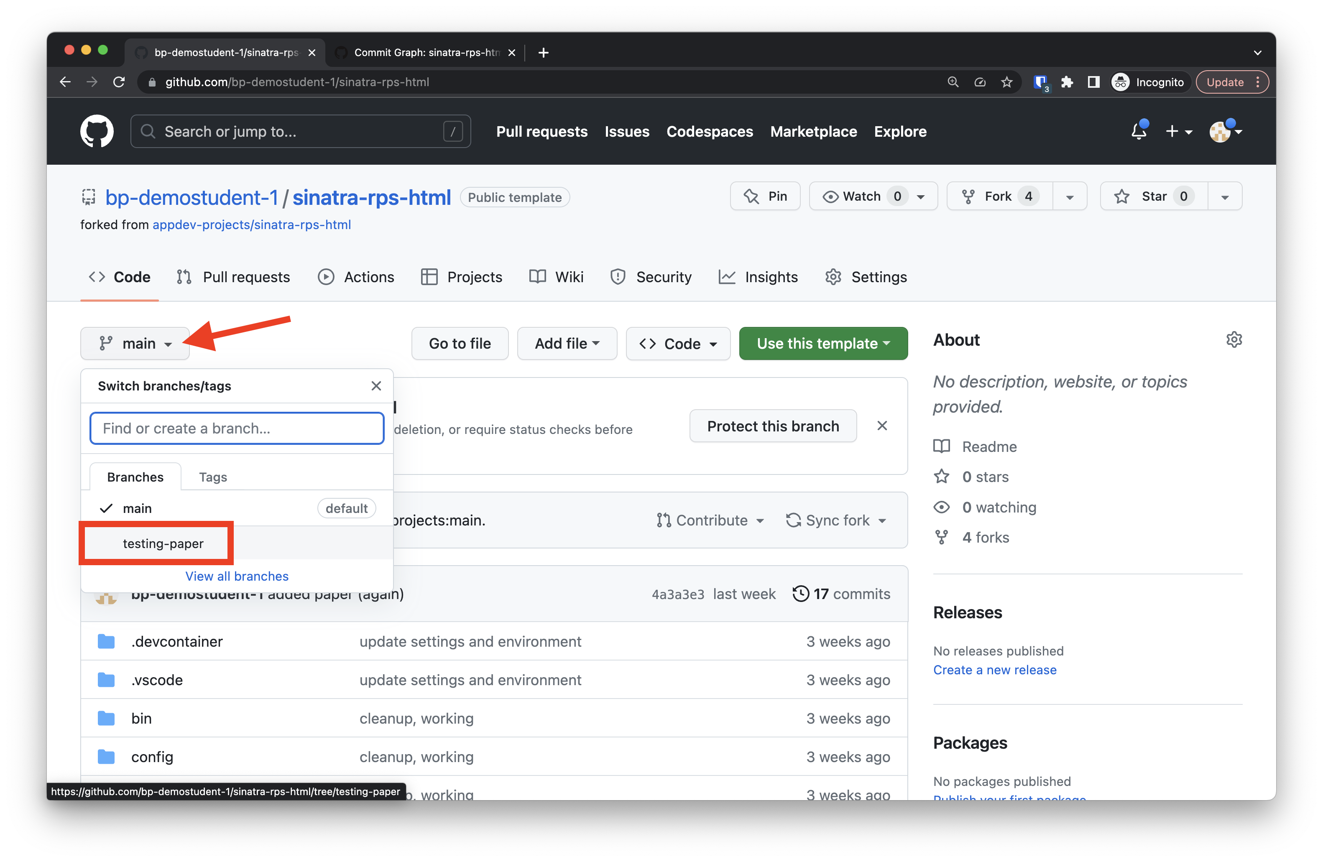The width and height of the screenshot is (1323, 862).
Task: Open the plus create-new menu
Action: 1178,131
